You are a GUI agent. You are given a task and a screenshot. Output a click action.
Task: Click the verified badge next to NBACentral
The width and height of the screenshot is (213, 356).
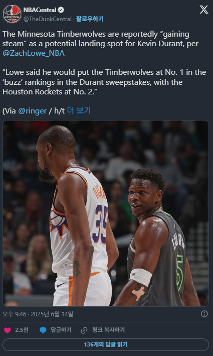click(61, 10)
